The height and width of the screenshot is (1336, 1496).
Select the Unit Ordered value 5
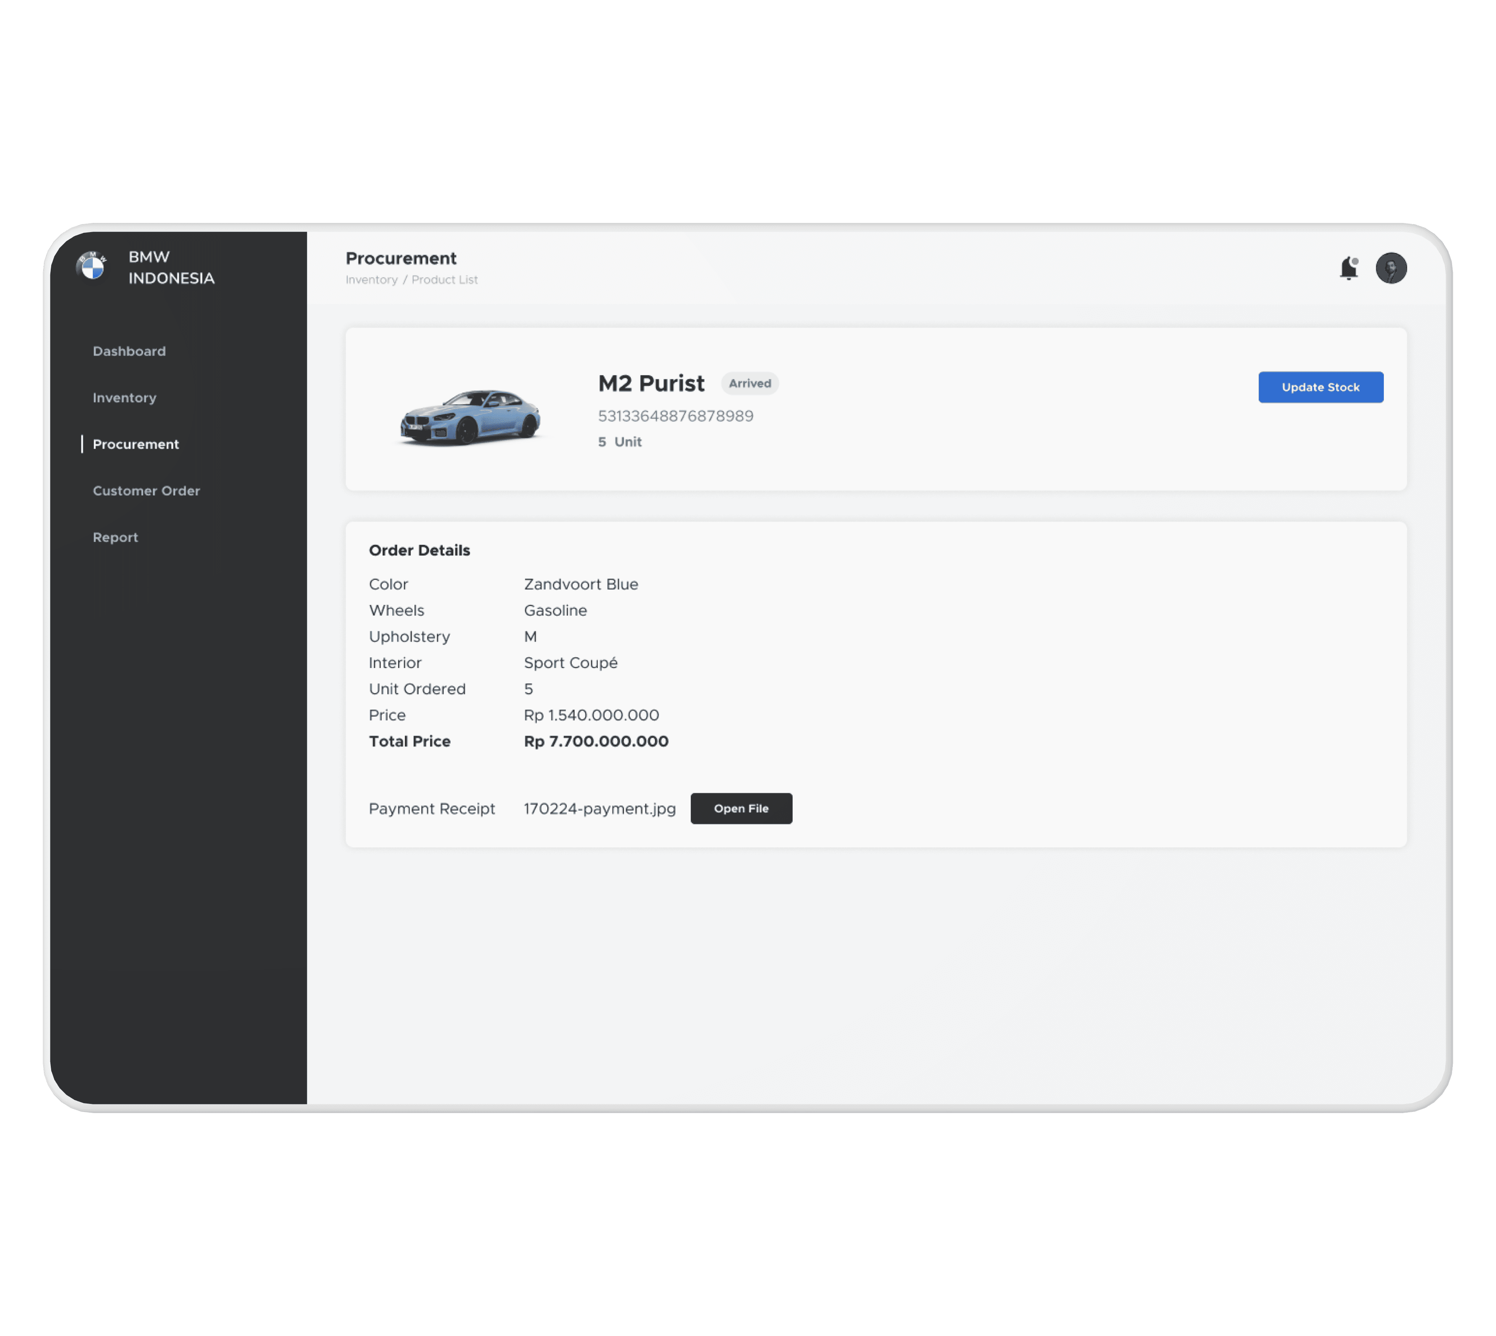(x=529, y=689)
